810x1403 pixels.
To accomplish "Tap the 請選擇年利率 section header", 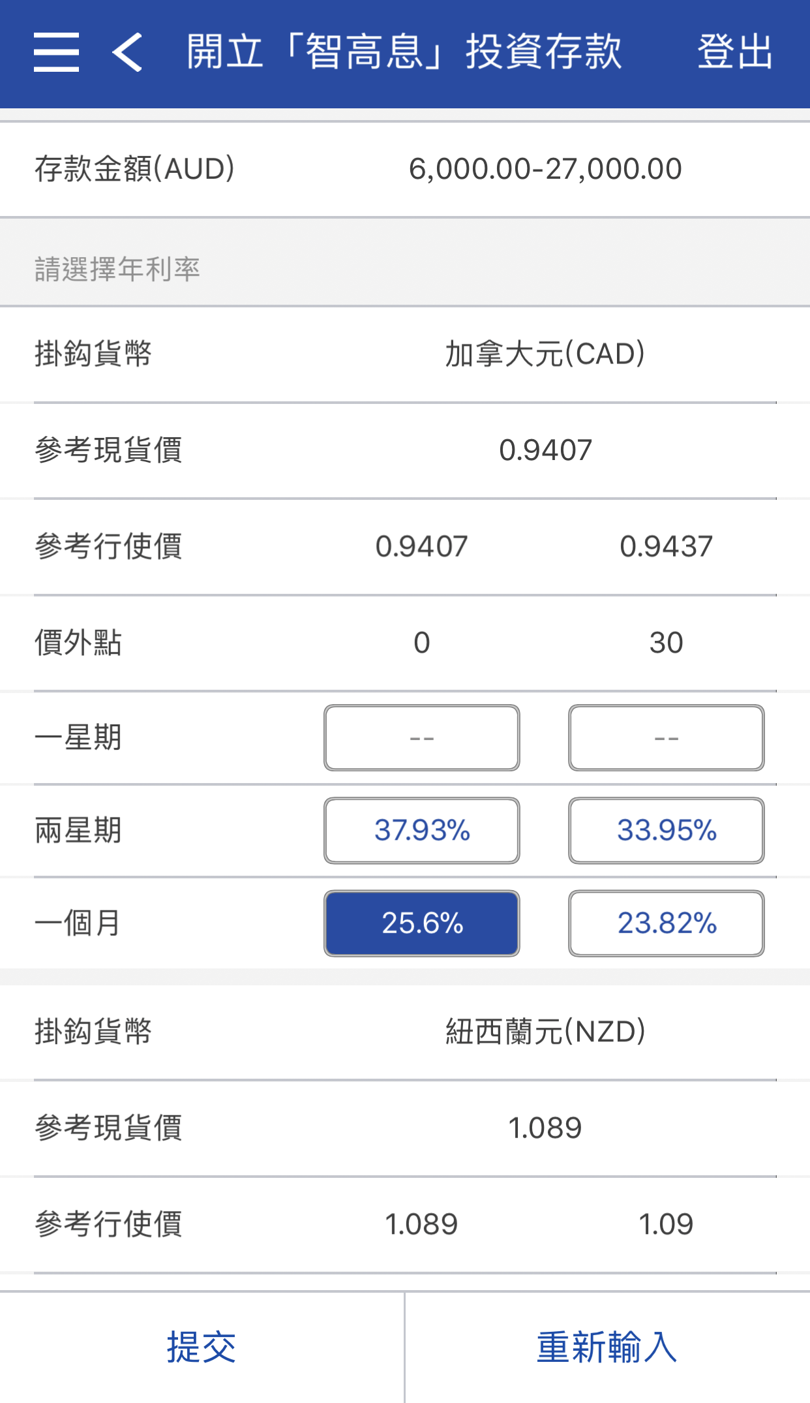I will coord(117,269).
